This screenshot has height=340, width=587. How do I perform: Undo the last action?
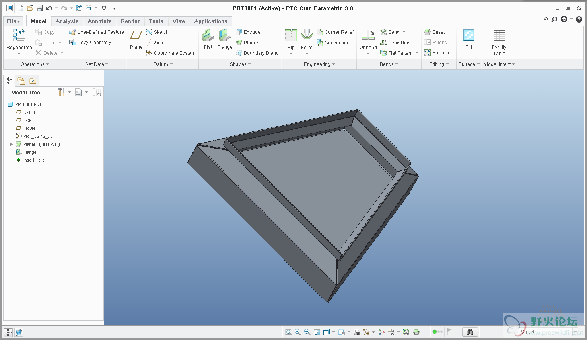49,8
